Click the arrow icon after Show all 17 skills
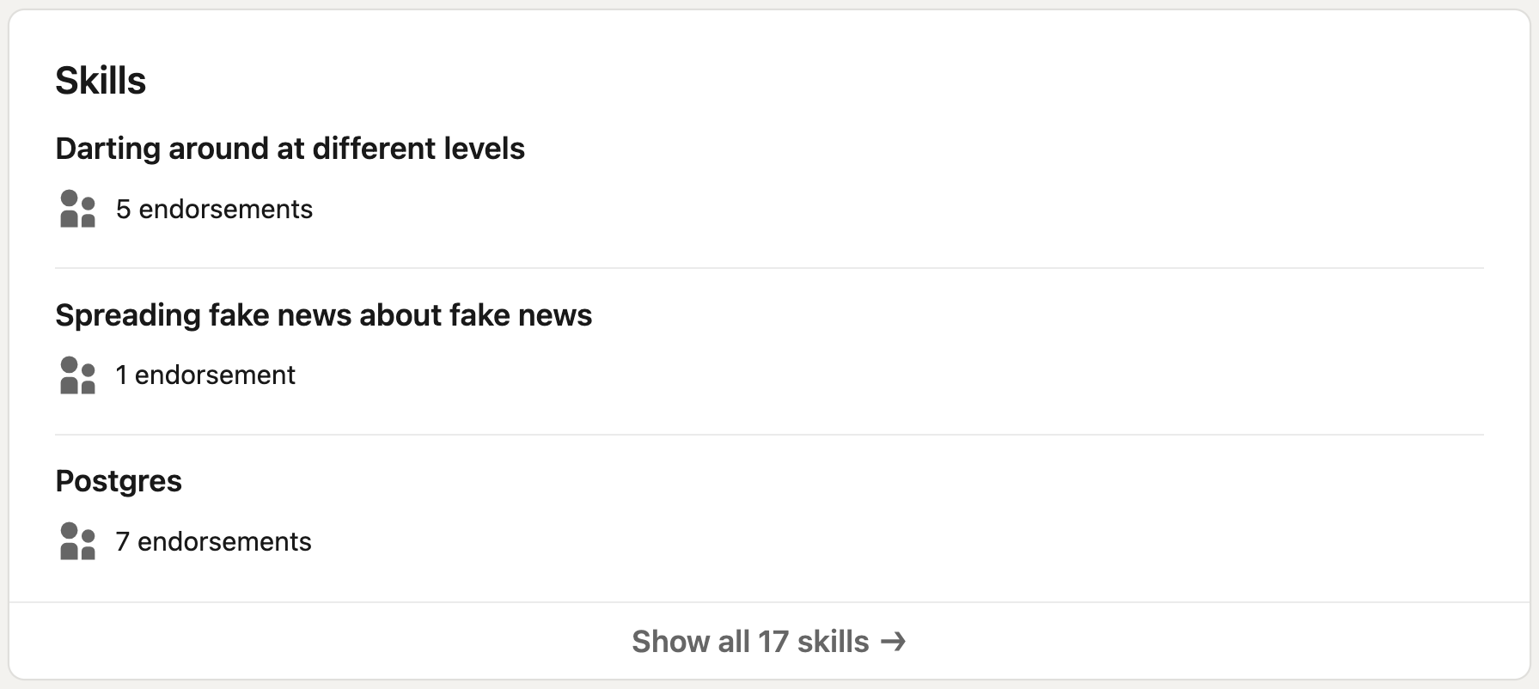 [894, 642]
